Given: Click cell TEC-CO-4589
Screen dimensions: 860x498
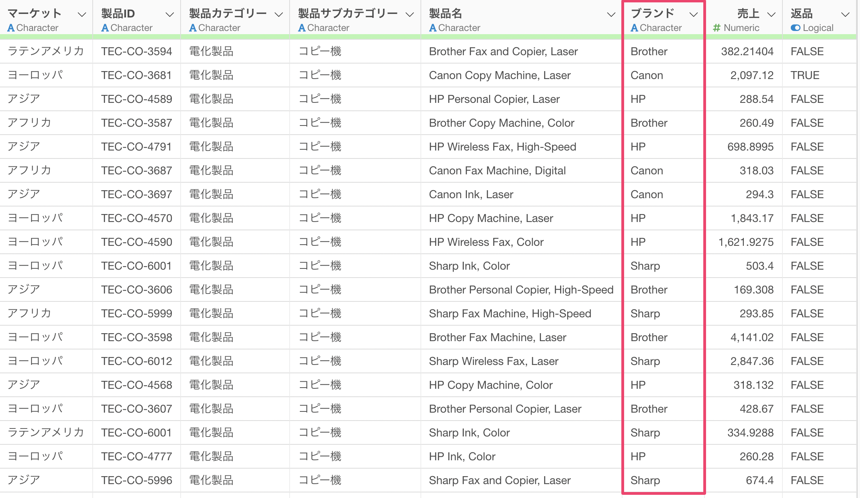Looking at the screenshot, I should click(x=136, y=99).
